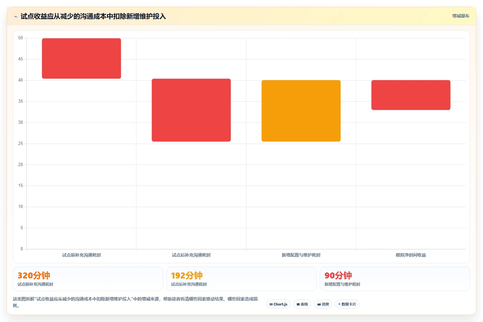Viewport: 483px width, 322px height.
Task: Click the chart title 试点收益应从减少的沟通成本中扣除新增维护投入
Action: (x=93, y=16)
